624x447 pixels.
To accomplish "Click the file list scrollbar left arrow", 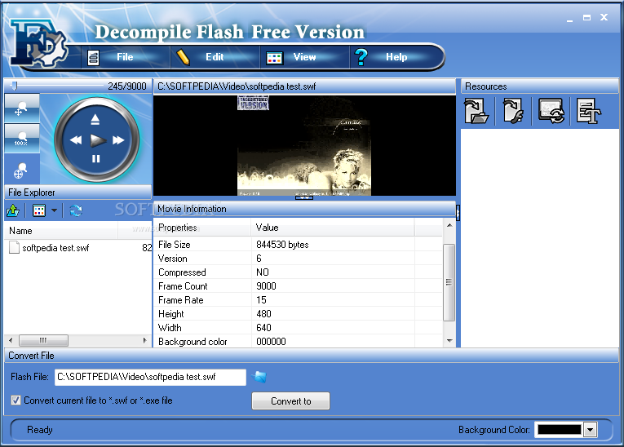I will click(x=11, y=341).
